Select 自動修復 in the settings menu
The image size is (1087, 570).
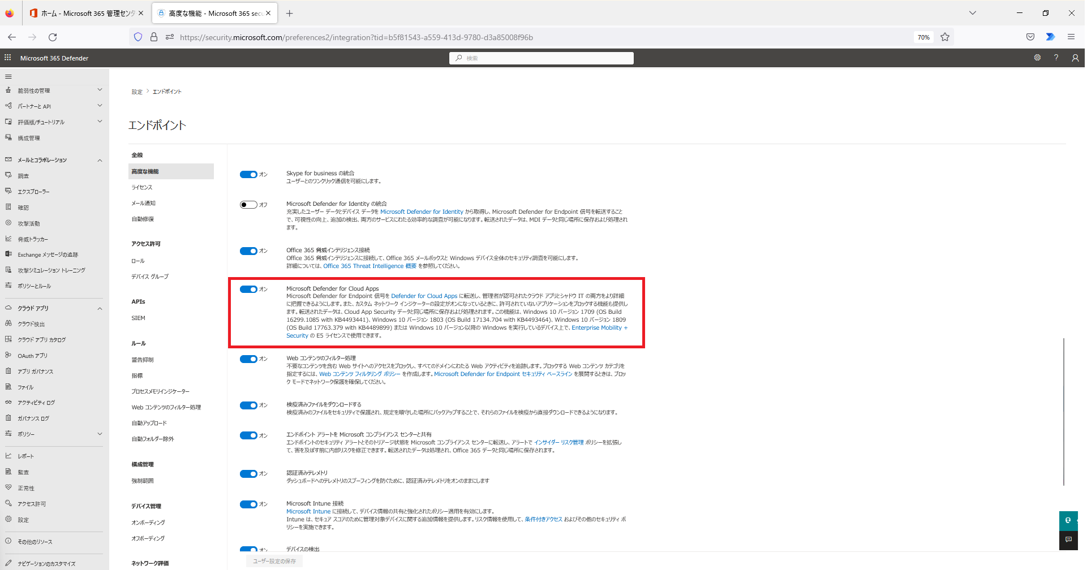[x=143, y=219]
